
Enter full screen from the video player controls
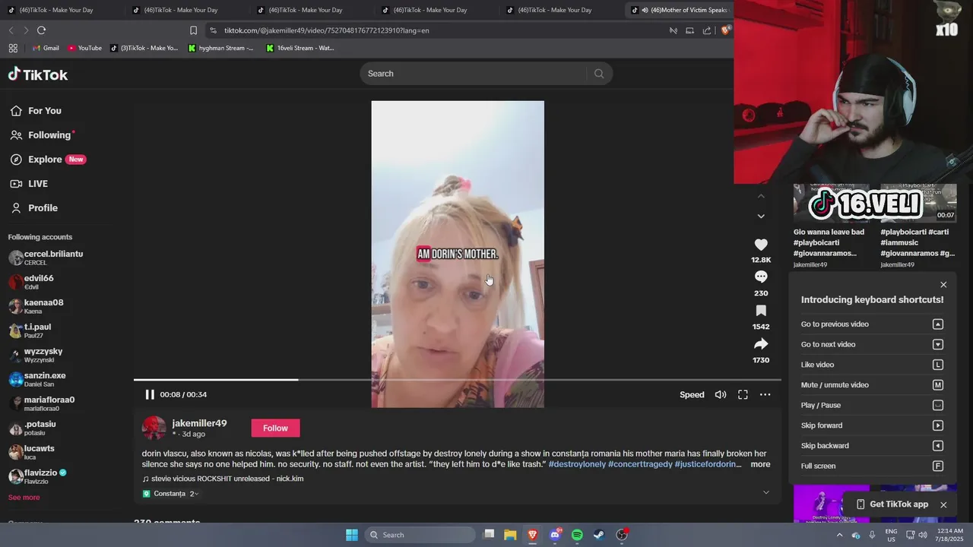click(x=743, y=394)
